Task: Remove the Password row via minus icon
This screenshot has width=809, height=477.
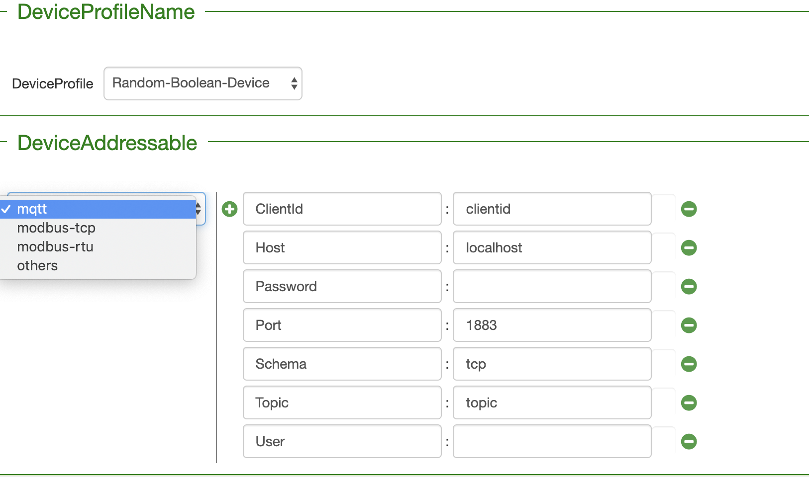Action: coord(689,286)
